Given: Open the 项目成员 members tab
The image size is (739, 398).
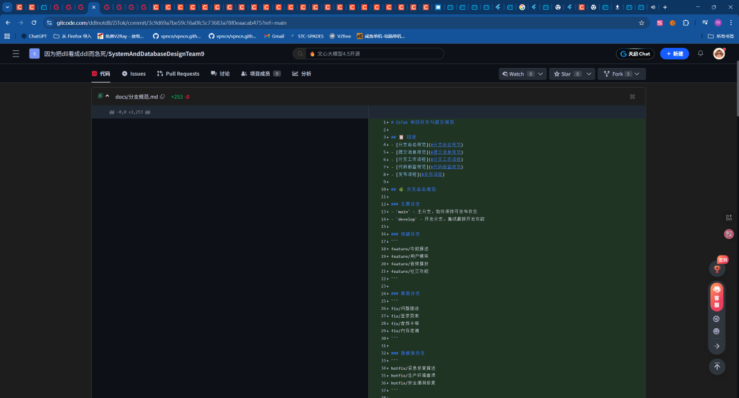Looking at the screenshot, I should coord(261,74).
